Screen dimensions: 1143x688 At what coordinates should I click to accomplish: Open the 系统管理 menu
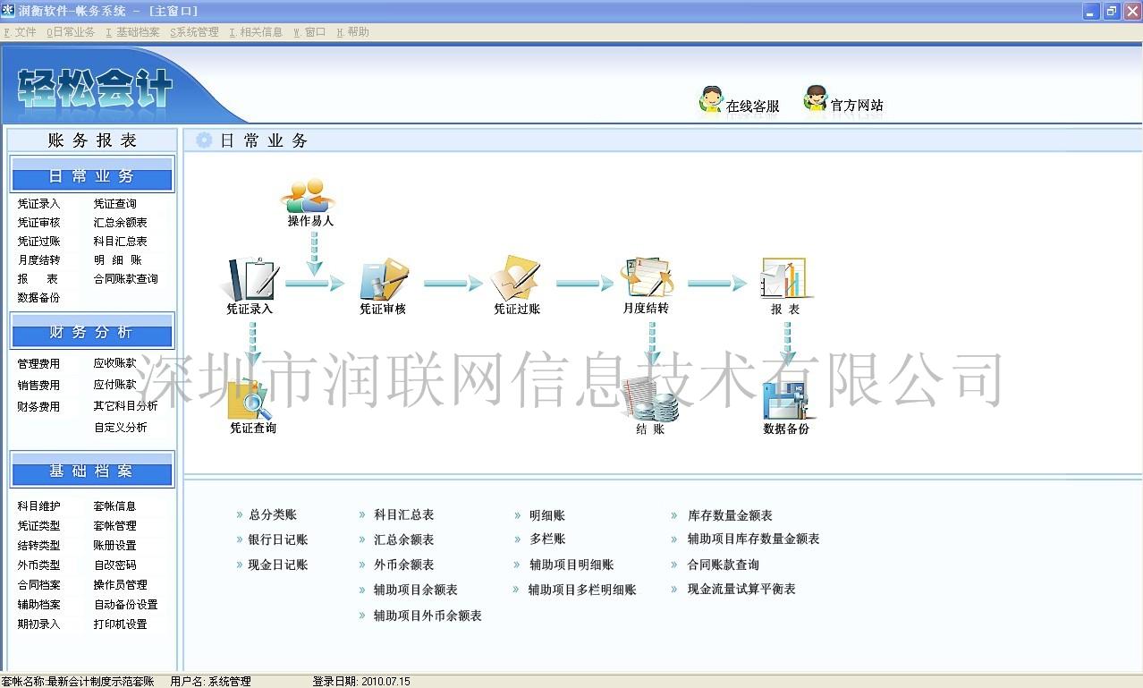(194, 32)
